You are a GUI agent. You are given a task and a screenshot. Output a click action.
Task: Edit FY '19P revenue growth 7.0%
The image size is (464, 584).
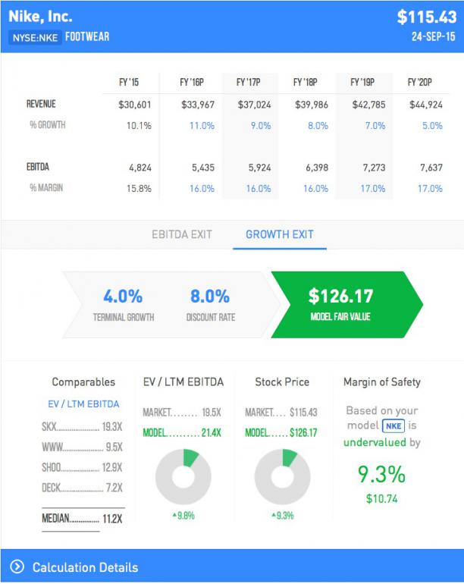[375, 126]
